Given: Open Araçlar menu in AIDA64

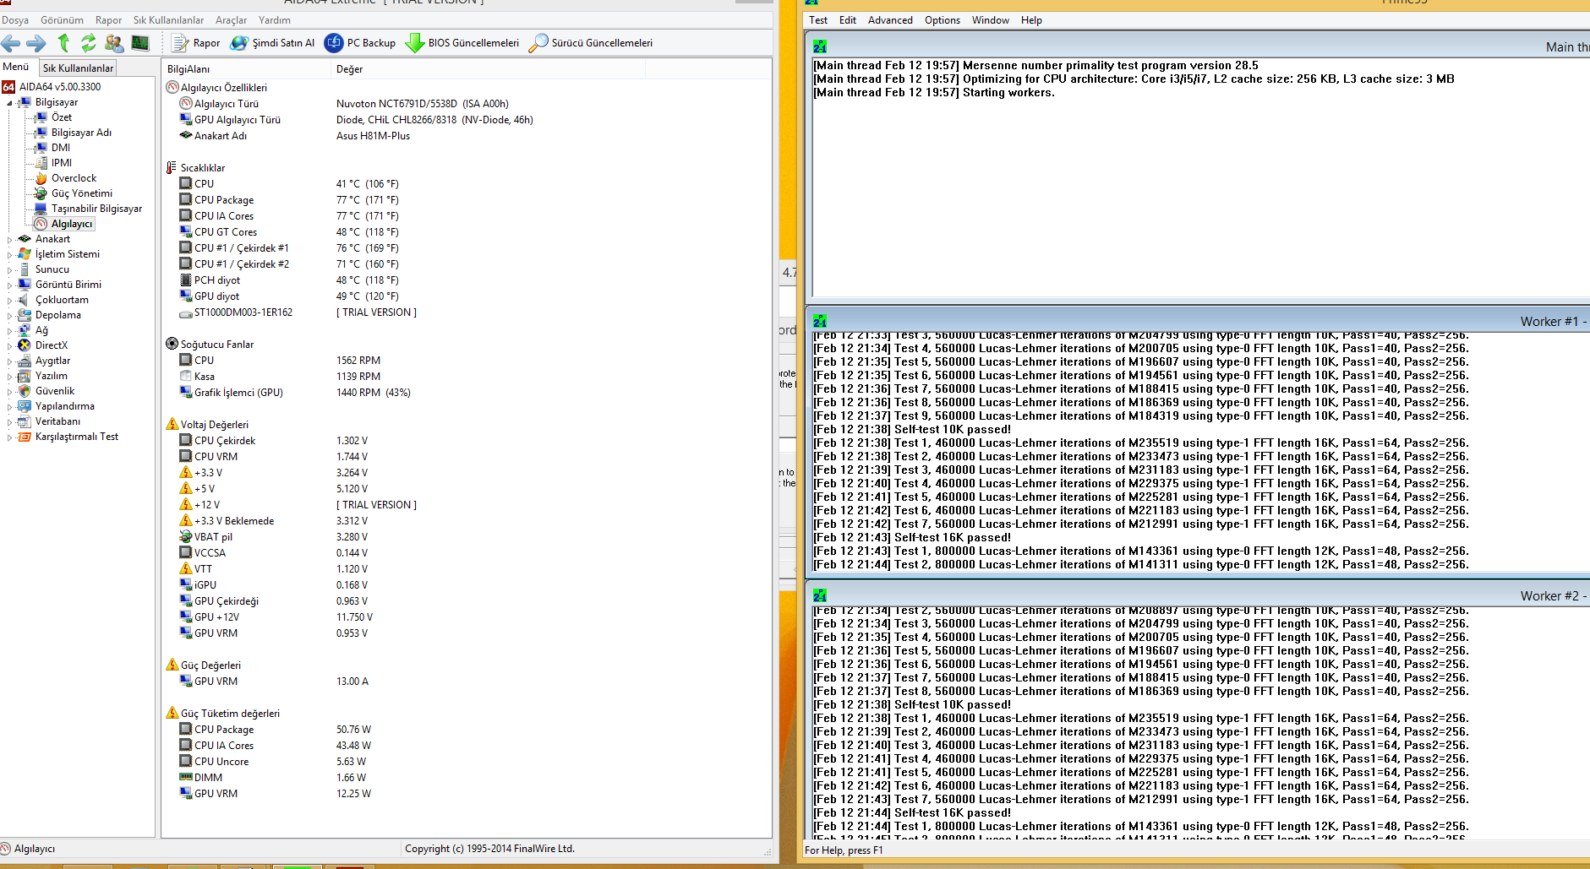Looking at the screenshot, I should [231, 20].
